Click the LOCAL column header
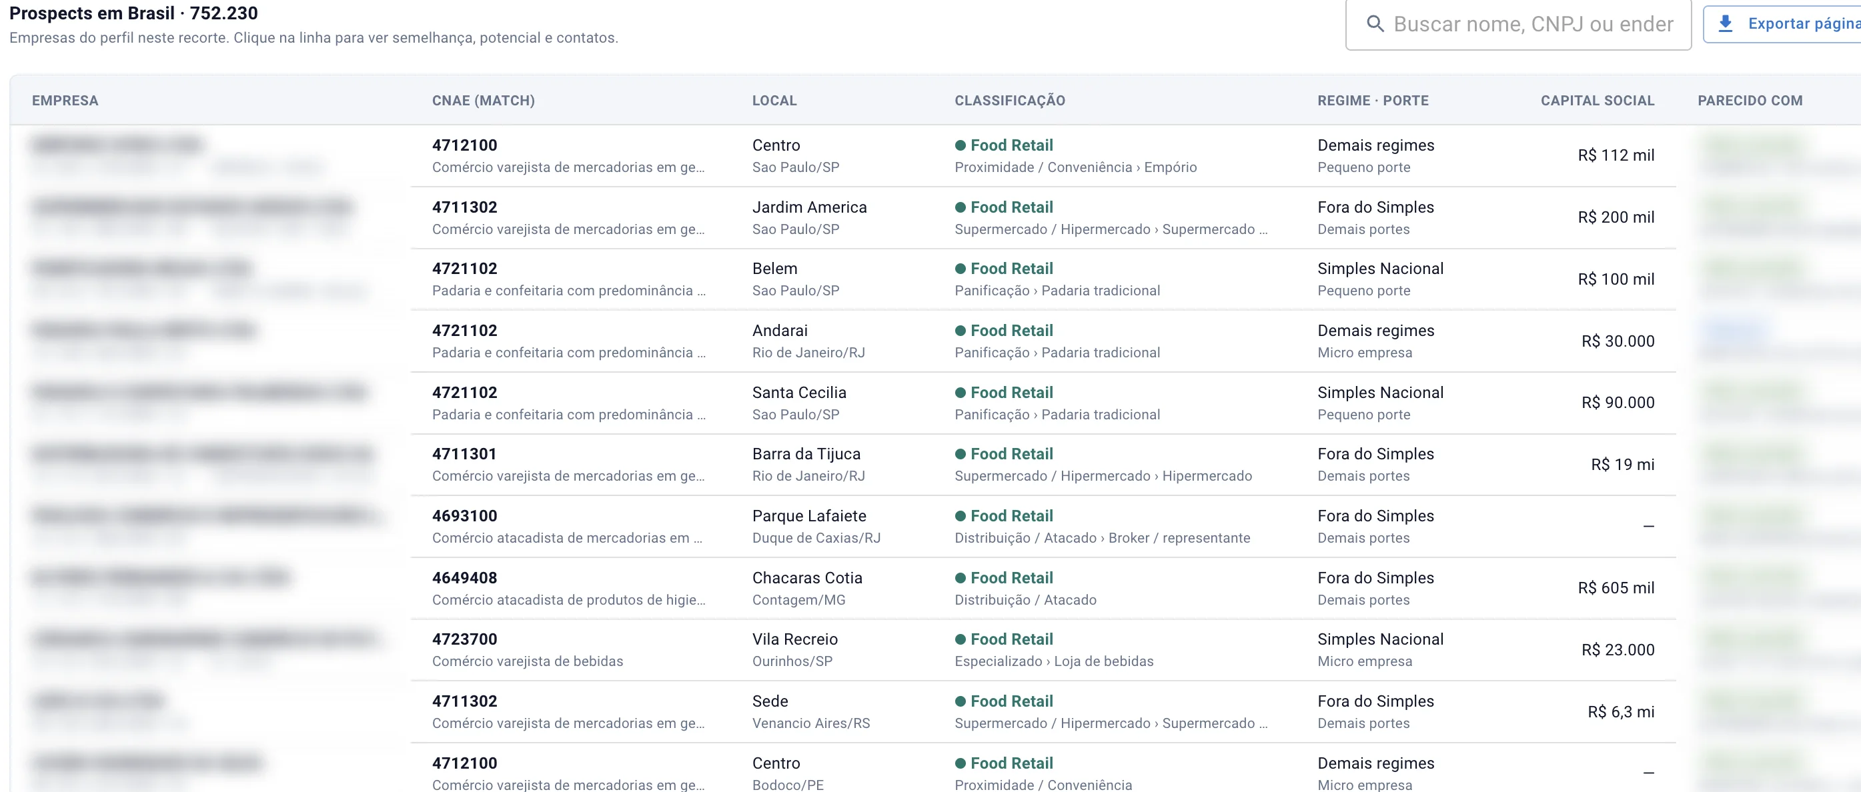Viewport: 1861px width, 792px height. pyautogui.click(x=774, y=101)
